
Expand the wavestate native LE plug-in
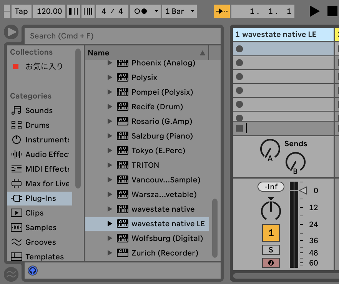point(110,224)
